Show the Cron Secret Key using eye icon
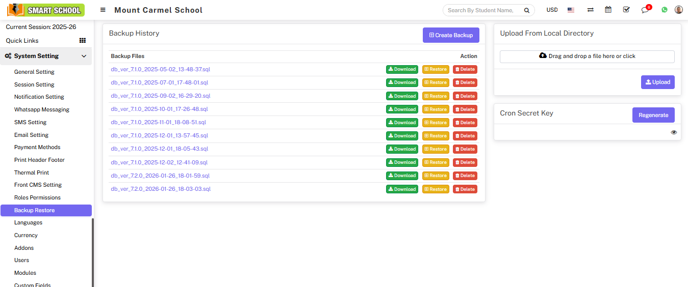The height and width of the screenshot is (287, 688). click(x=674, y=132)
